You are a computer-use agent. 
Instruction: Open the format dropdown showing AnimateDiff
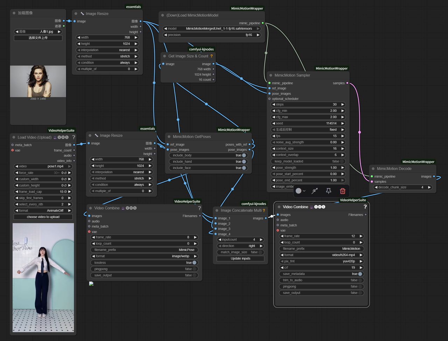coord(43,210)
